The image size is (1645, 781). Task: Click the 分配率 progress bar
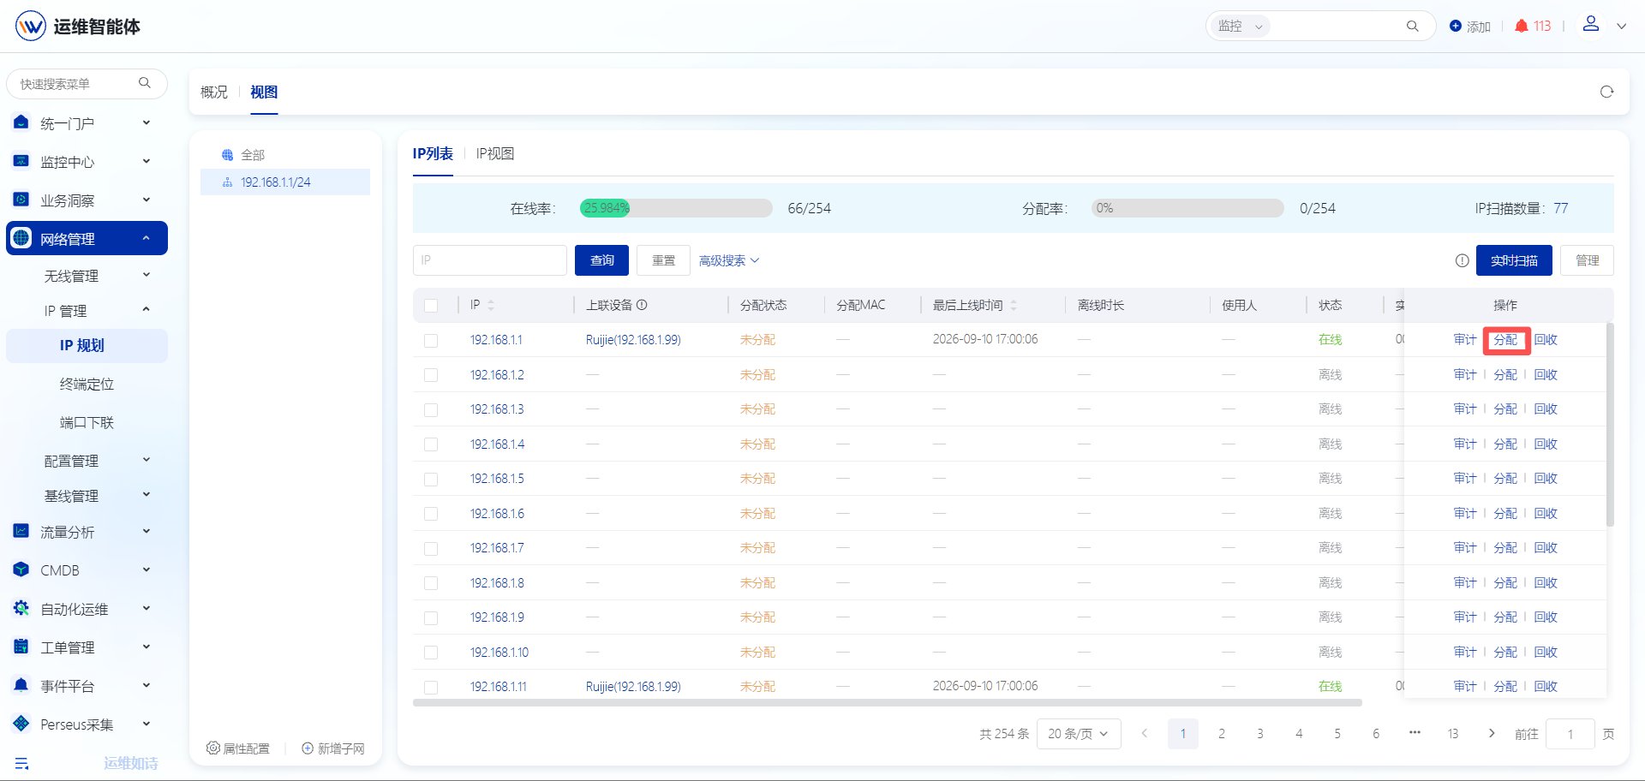tap(1187, 208)
